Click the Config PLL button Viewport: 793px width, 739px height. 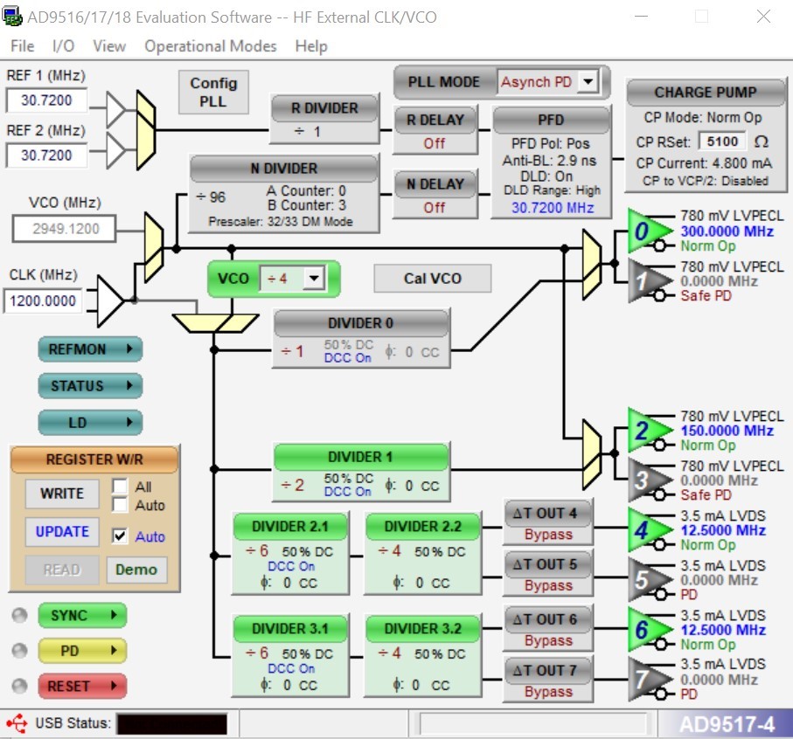tap(213, 92)
